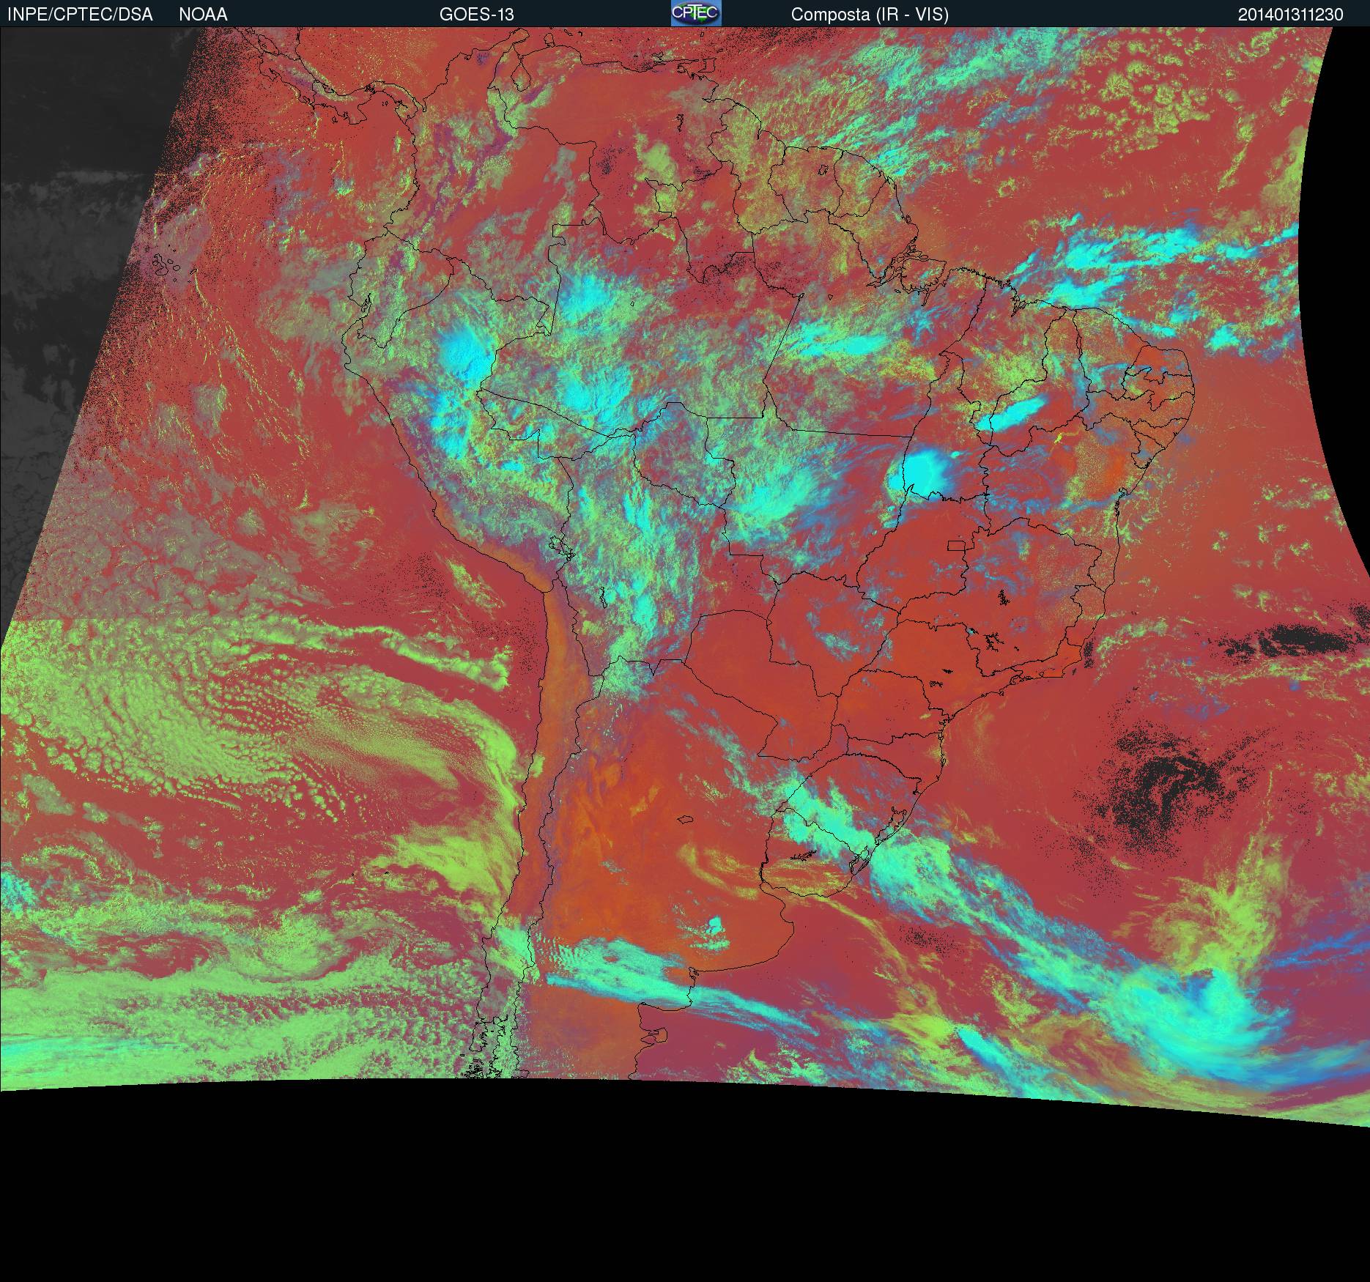This screenshot has height=1282, width=1370.
Task: Click the Mar Chiquita lake outline in Argentina
Action: click(x=686, y=820)
